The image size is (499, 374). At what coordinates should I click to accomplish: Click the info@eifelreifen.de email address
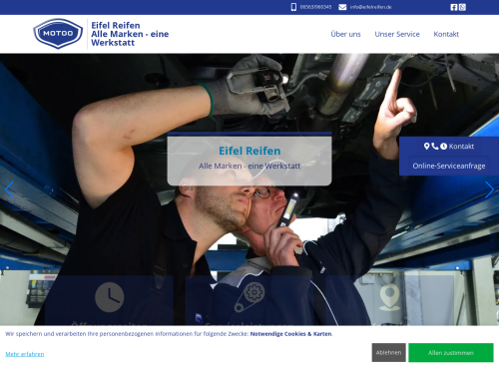click(370, 7)
